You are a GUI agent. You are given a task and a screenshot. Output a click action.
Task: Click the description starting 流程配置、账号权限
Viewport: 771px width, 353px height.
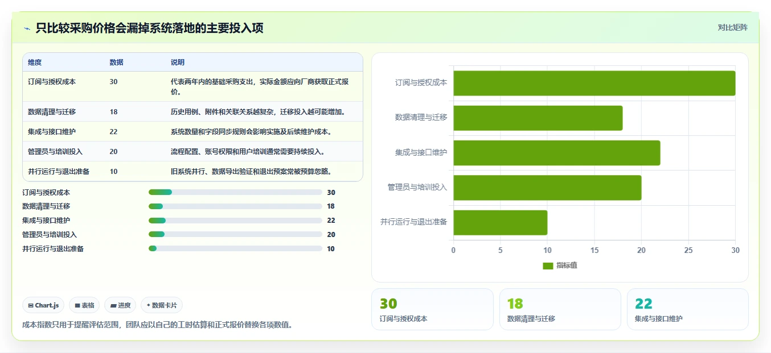tap(248, 152)
